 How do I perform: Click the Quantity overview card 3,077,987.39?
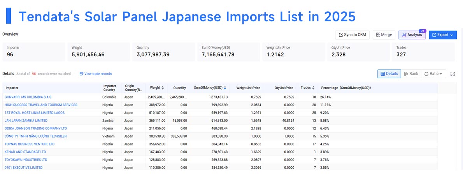(163, 52)
